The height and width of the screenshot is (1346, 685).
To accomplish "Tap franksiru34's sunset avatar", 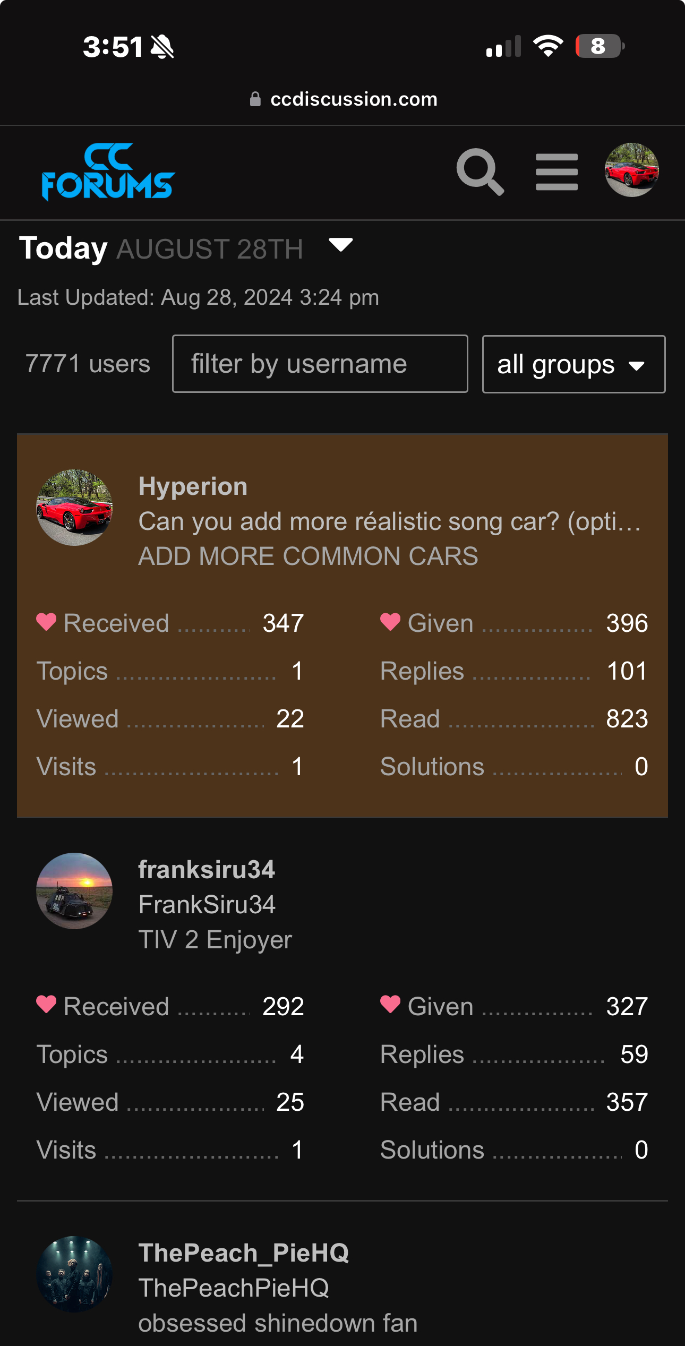I will point(74,891).
